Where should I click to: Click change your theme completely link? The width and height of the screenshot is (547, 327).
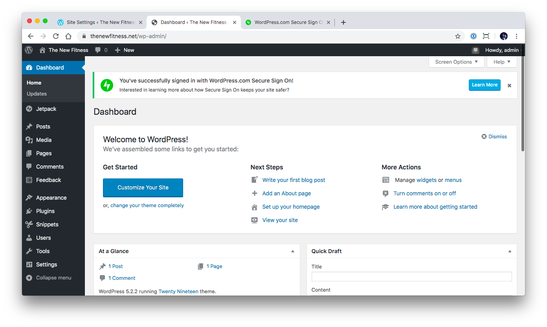(x=147, y=205)
